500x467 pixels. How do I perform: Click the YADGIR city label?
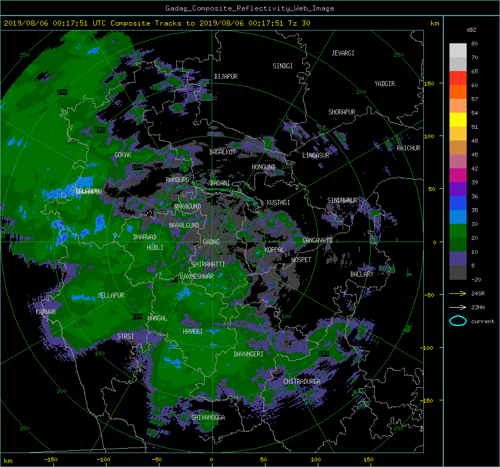384,84
